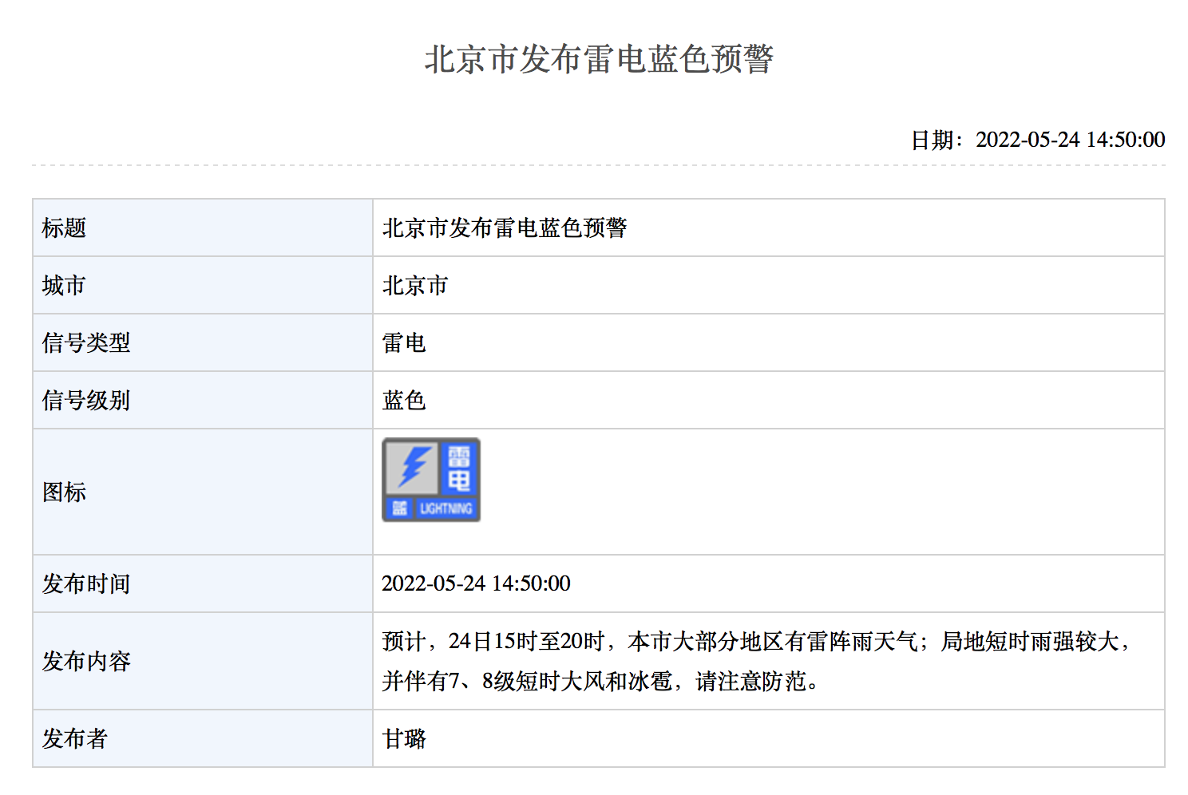Select the 标题 row label
Viewport: 1188px width, 795px height.
tap(64, 228)
